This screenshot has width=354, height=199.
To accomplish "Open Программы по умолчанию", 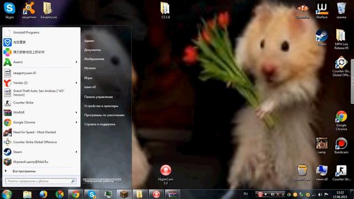I will [x=105, y=115].
